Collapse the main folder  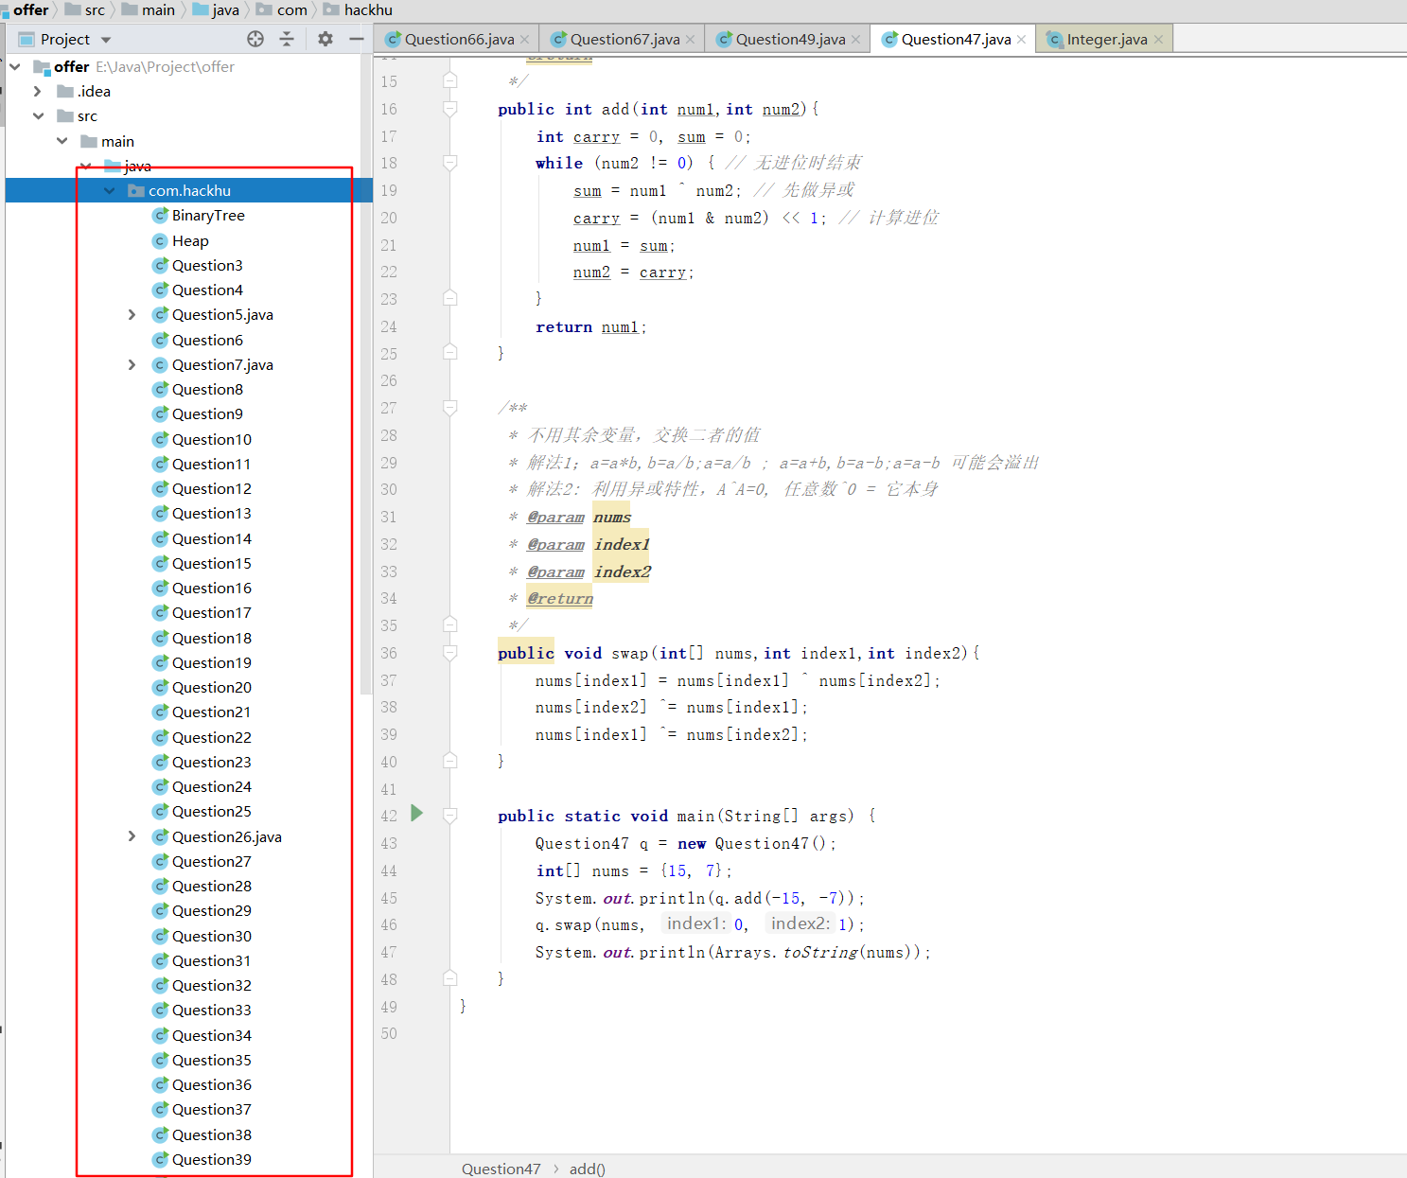click(62, 141)
